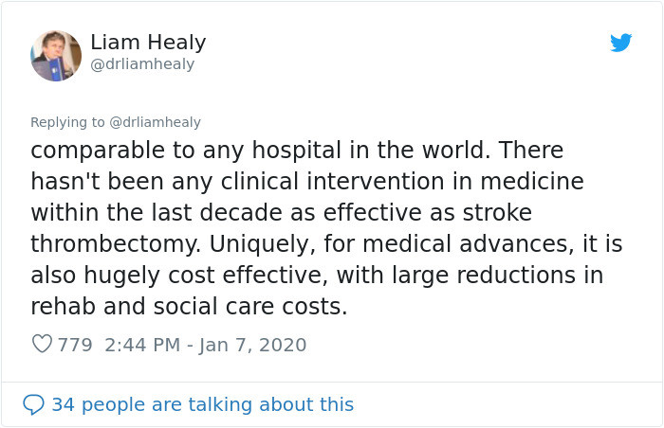Select the @drliamhealy handle below the name

142,64
